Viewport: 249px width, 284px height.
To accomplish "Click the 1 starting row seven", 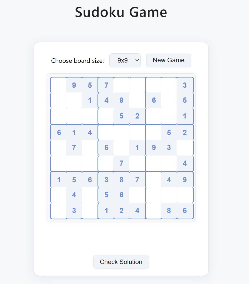I will [58, 180].
